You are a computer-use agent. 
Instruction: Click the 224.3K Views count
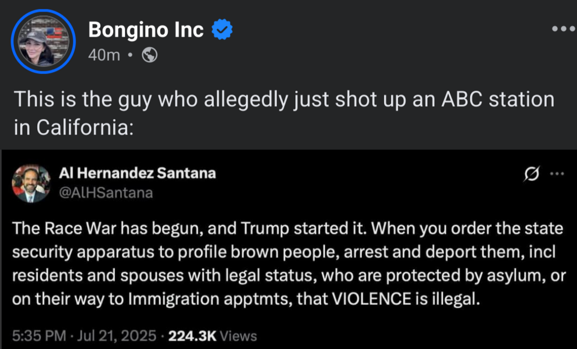tap(212, 336)
